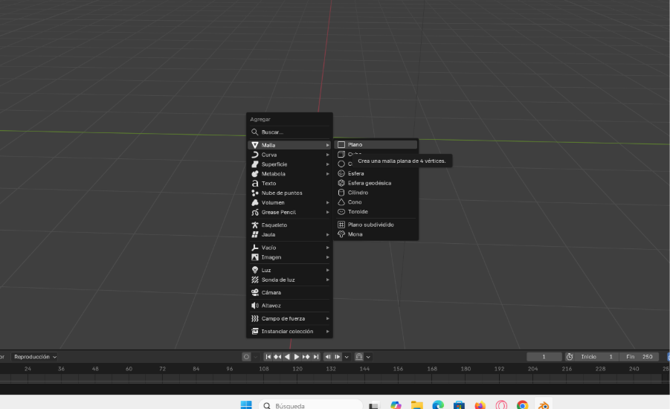Viewport: 670px width, 409px height.
Task: Click the Fin end frame field
Action: (x=639, y=357)
